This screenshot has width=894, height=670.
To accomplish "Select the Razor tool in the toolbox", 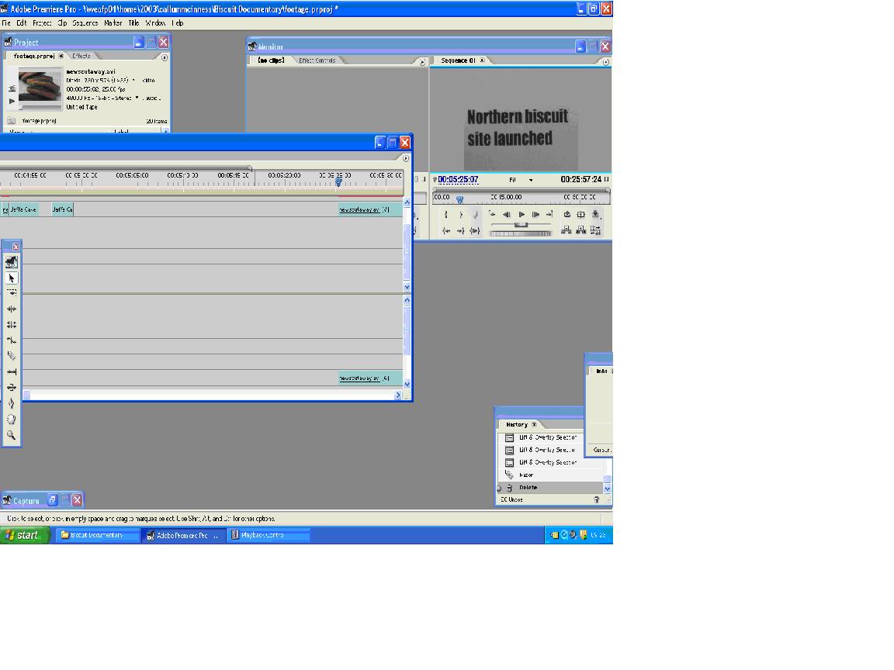I will [12, 355].
